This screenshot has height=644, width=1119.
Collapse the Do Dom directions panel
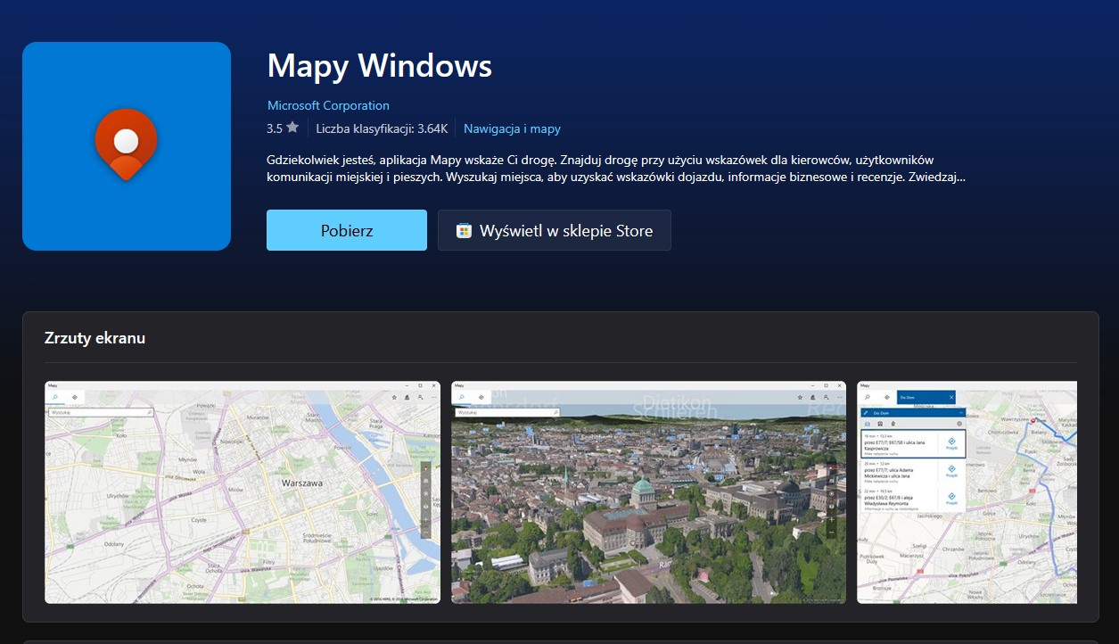click(x=961, y=412)
